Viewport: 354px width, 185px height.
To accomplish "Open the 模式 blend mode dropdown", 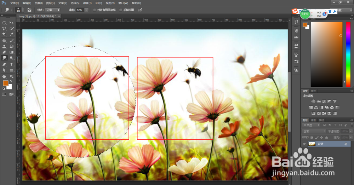I will (x=53, y=10).
